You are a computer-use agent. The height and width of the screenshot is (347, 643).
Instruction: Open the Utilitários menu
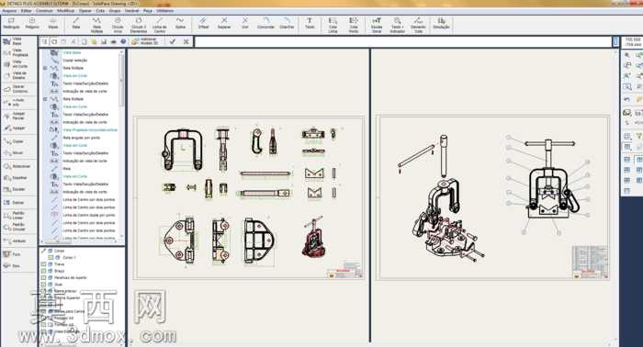point(164,11)
